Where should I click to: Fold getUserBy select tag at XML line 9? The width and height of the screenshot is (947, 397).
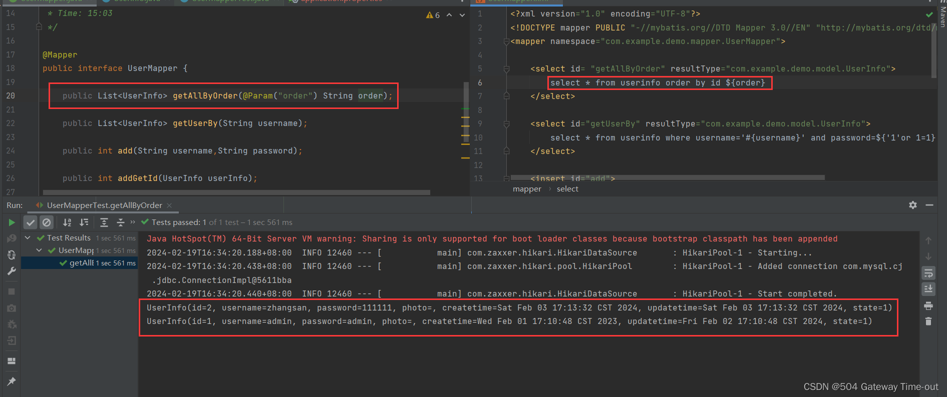coord(506,124)
